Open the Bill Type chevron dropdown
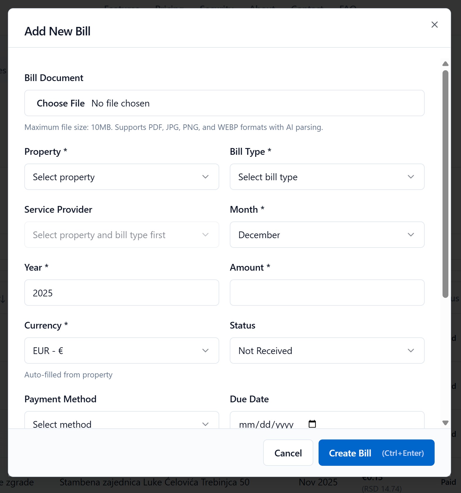Viewport: 461px width, 493px height. [x=411, y=177]
